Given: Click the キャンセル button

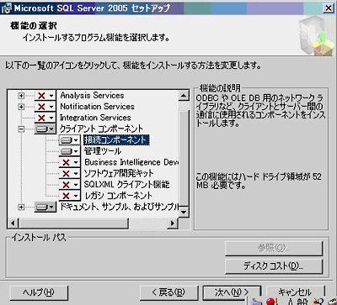Looking at the screenshot, I should [295, 292].
